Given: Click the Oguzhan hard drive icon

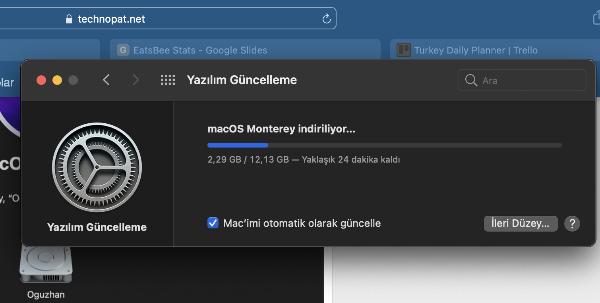Looking at the screenshot, I should point(46,265).
